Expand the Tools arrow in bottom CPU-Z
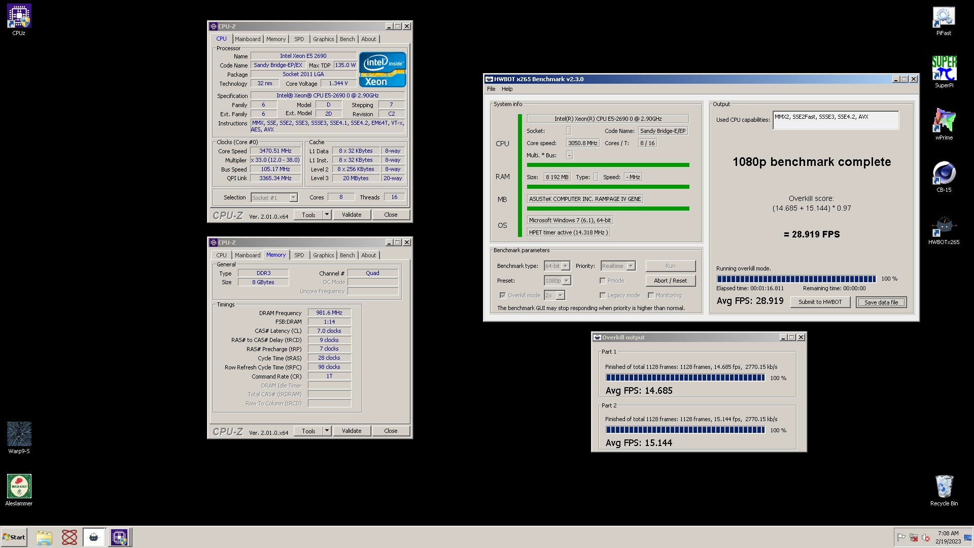Image resolution: width=974 pixels, height=548 pixels. [x=327, y=431]
